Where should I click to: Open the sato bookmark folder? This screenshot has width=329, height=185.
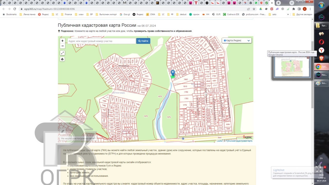(272, 14)
